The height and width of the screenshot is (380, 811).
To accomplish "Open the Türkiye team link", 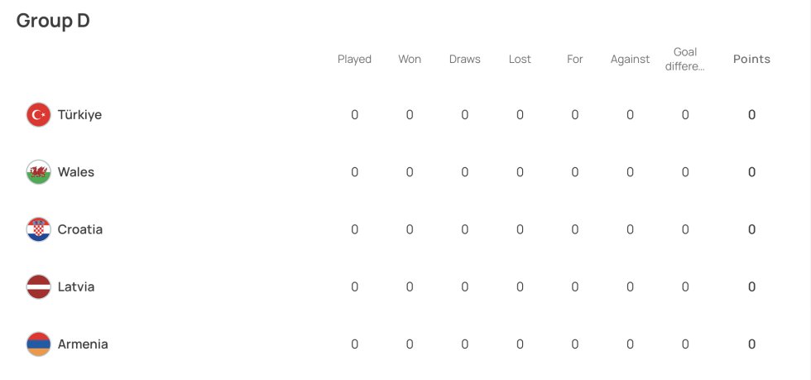I will pos(79,114).
